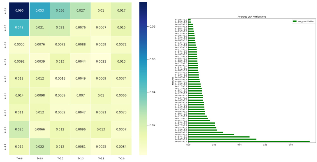The height and width of the screenshot is (162, 317).
Task: Click the K=1.0 row label on heatmap
Action: (5, 79)
